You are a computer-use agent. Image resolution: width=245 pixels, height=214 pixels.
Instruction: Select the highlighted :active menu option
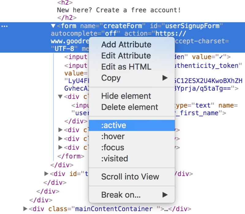pyautogui.click(x=114, y=125)
